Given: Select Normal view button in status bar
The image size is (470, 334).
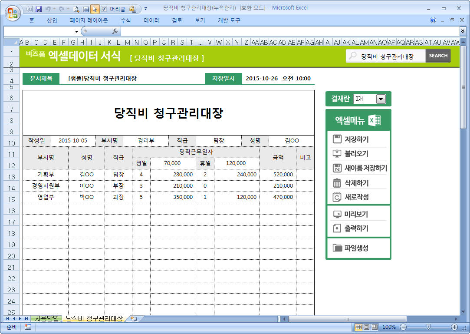Looking at the screenshot, I should (358, 327).
